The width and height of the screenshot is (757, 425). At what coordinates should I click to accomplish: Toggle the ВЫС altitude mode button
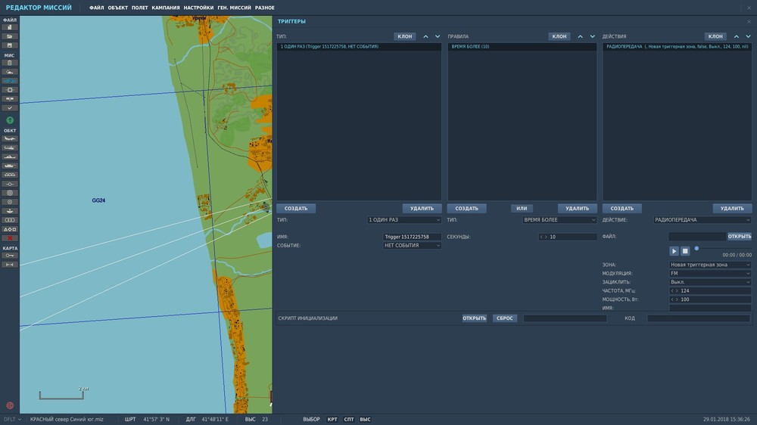[x=365, y=419]
